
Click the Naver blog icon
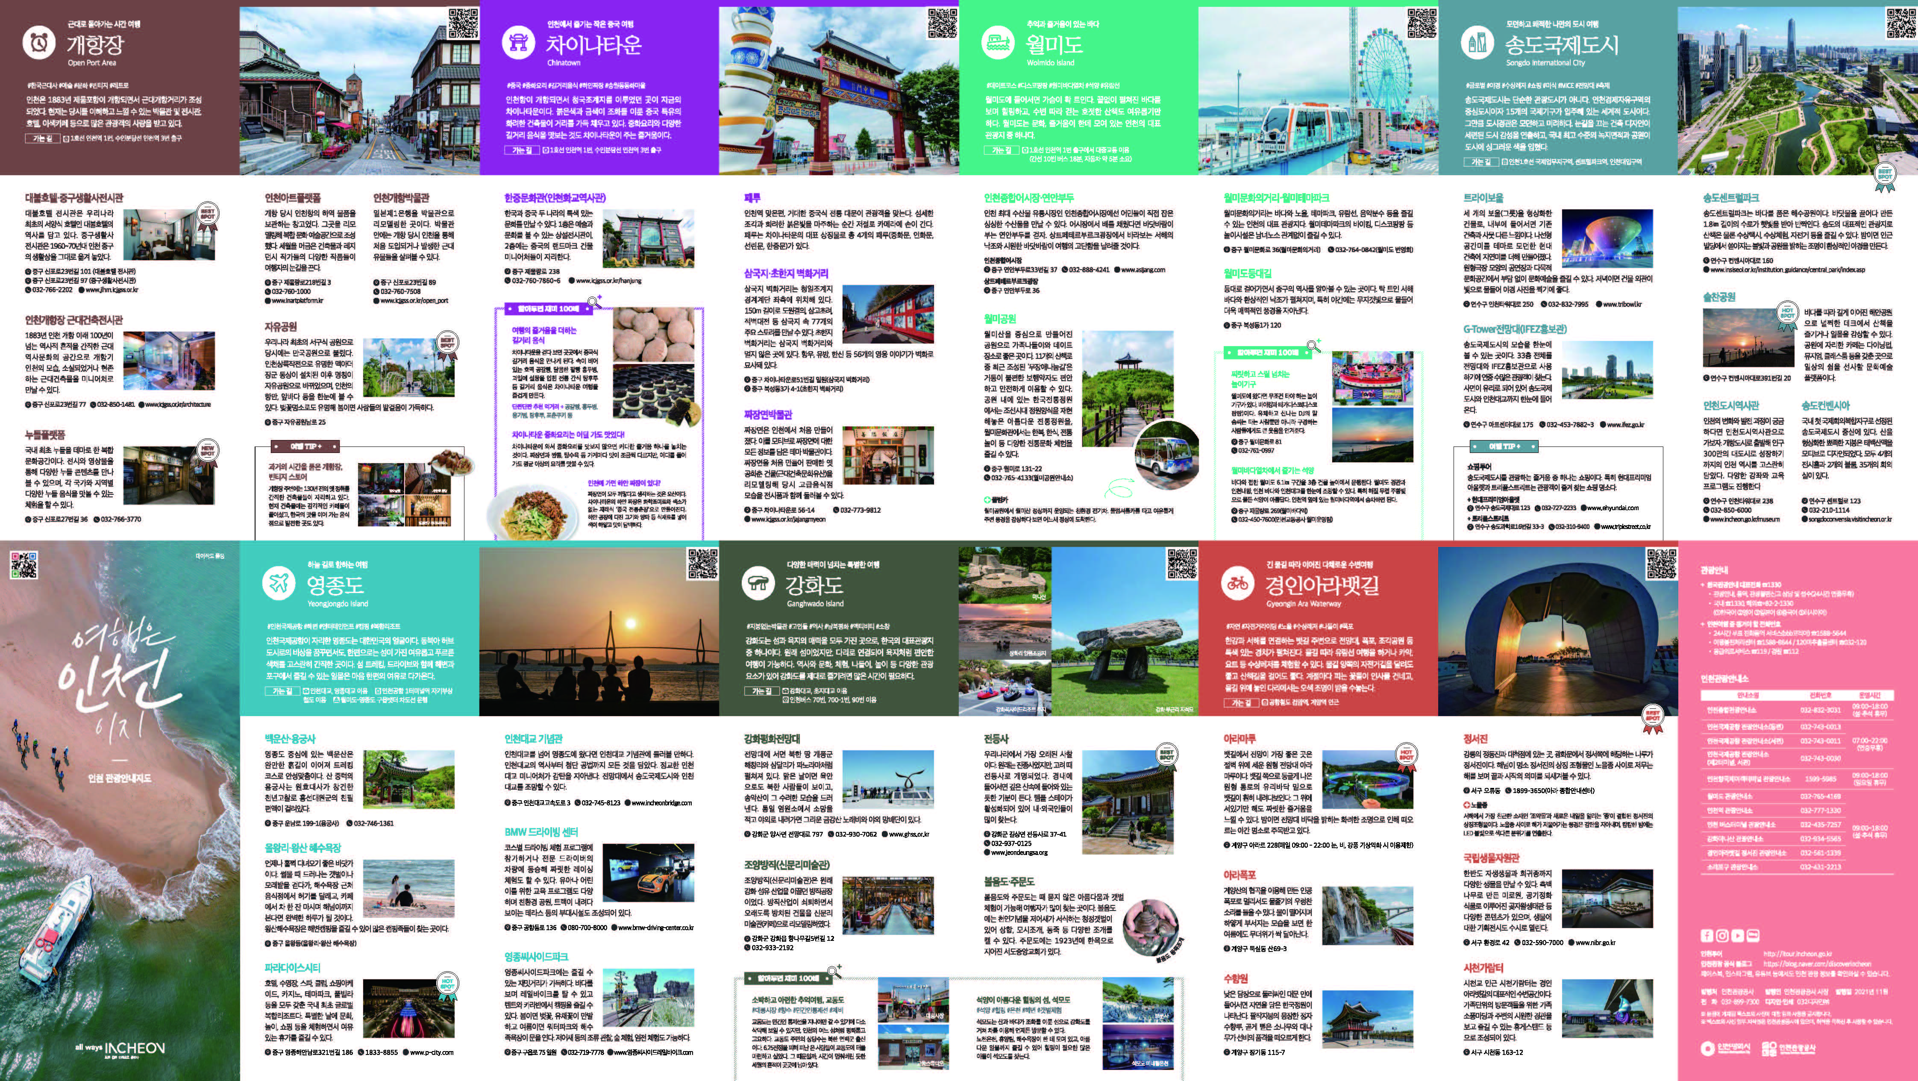click(1753, 936)
